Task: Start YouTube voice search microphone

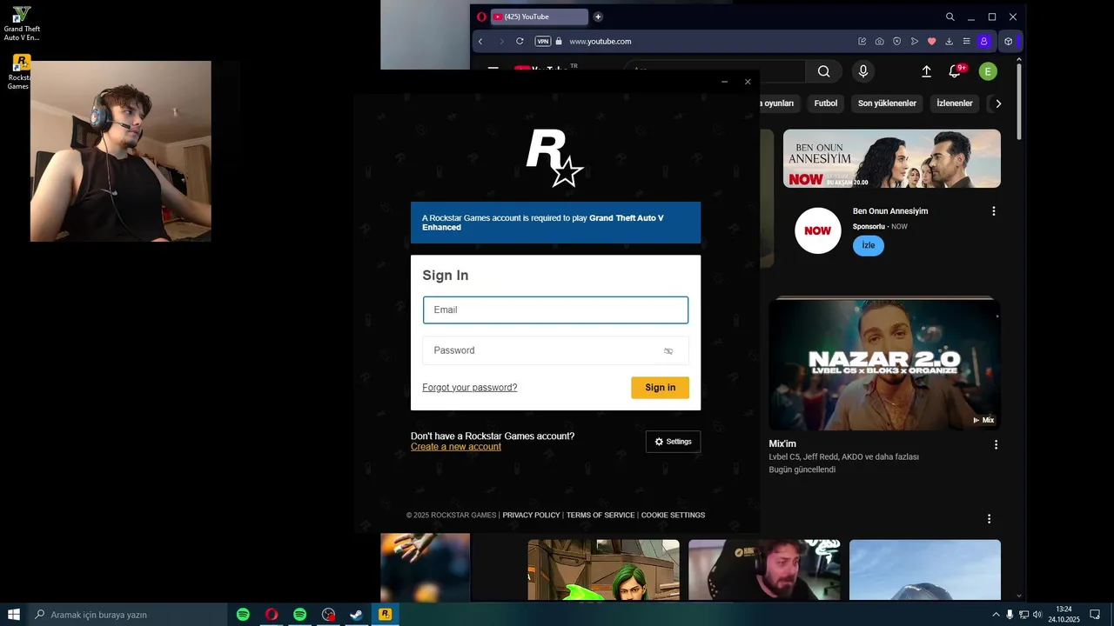Action: pos(863,71)
